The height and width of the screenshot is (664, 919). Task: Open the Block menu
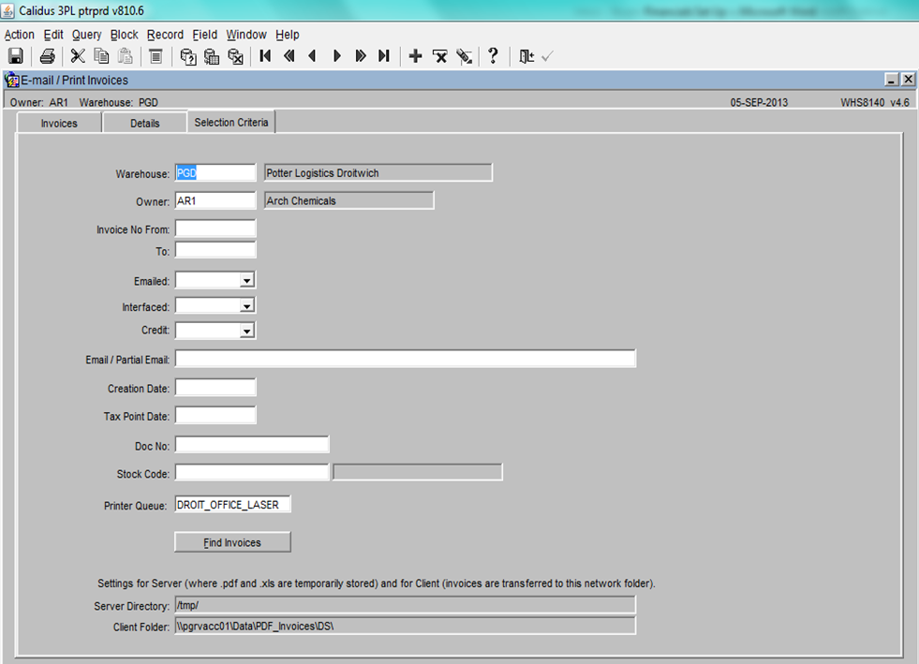click(125, 35)
